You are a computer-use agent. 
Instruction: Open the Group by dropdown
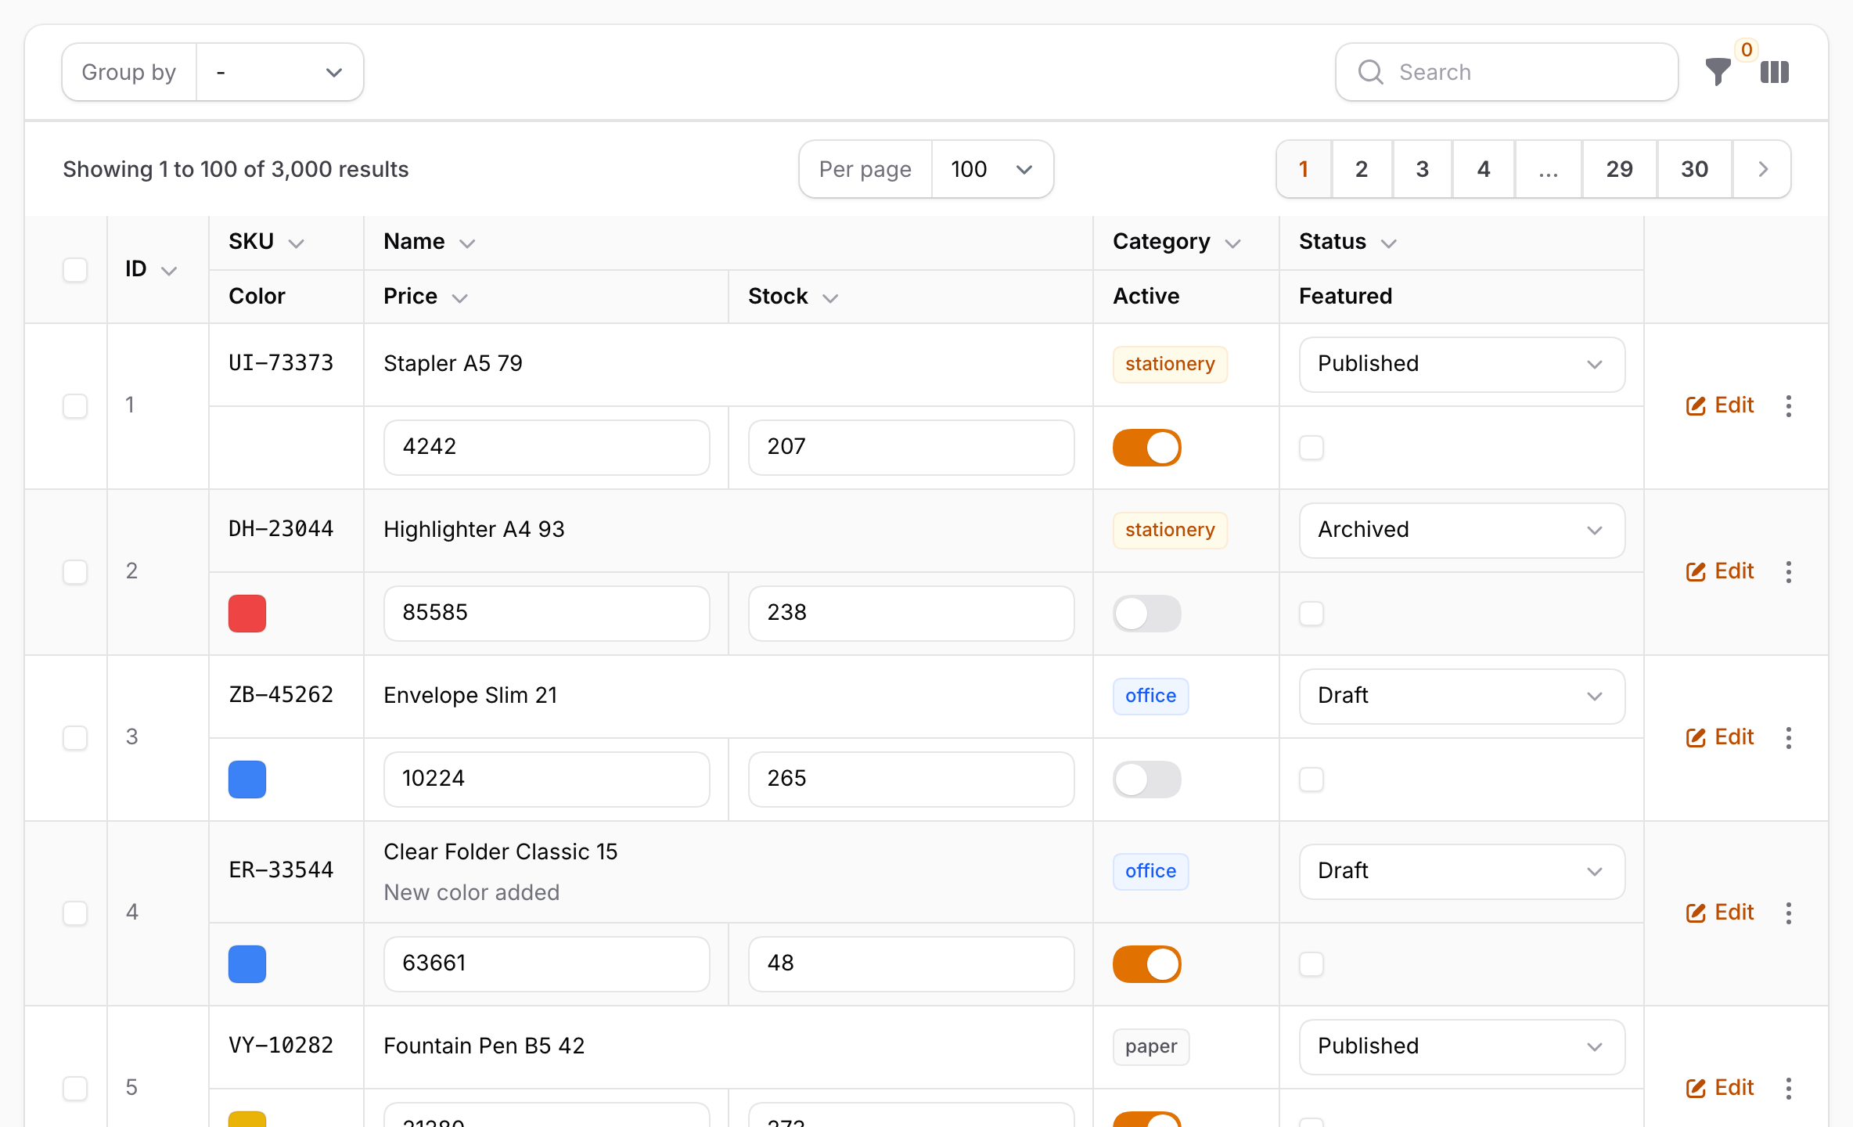tap(280, 72)
